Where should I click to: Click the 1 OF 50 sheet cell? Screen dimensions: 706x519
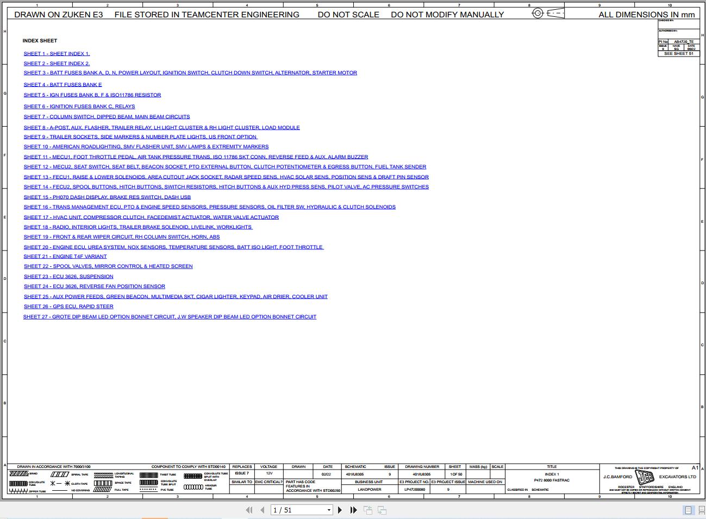point(456,474)
